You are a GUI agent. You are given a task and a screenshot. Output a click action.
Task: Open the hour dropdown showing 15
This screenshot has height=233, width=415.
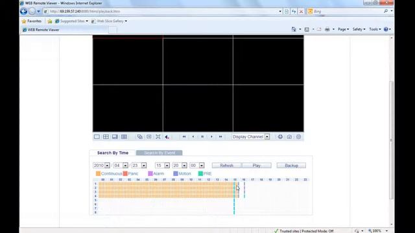click(x=167, y=166)
